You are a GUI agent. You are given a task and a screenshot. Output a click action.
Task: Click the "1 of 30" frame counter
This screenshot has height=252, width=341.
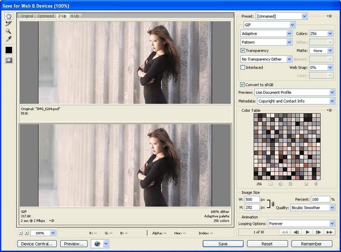pyautogui.click(x=259, y=232)
